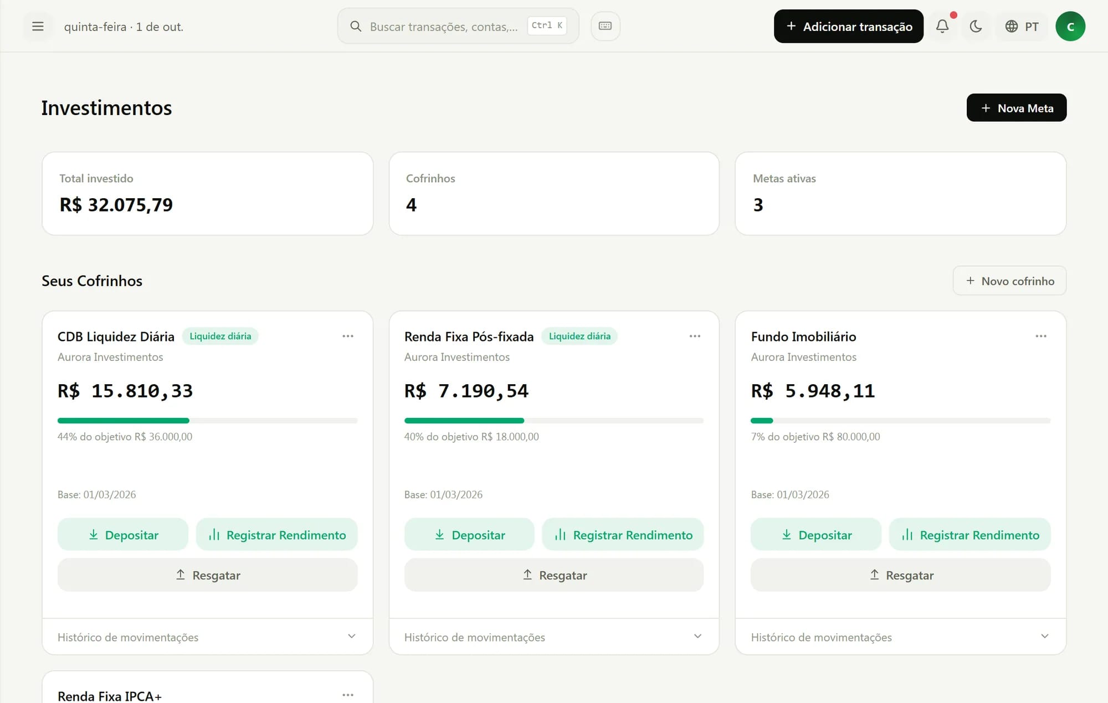Resgatar from CDB Liquidez Diária
1108x703 pixels.
click(x=208, y=575)
